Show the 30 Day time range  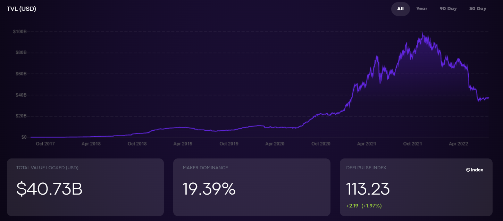pos(478,9)
